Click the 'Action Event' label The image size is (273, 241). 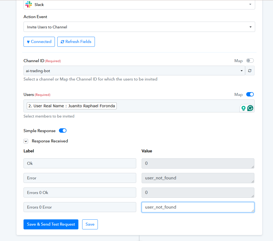click(x=35, y=17)
